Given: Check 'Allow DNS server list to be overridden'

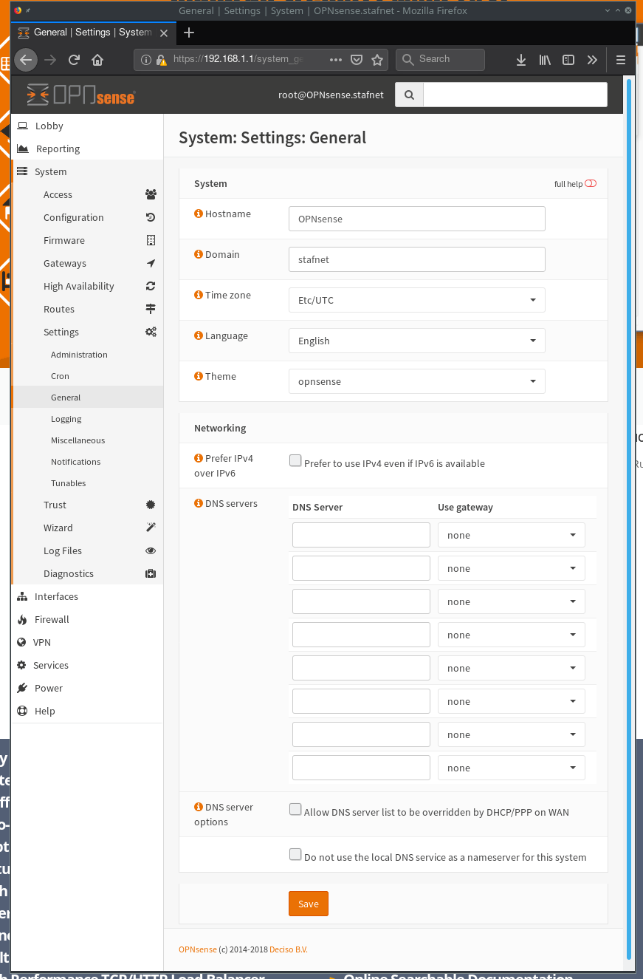Looking at the screenshot, I should [295, 809].
